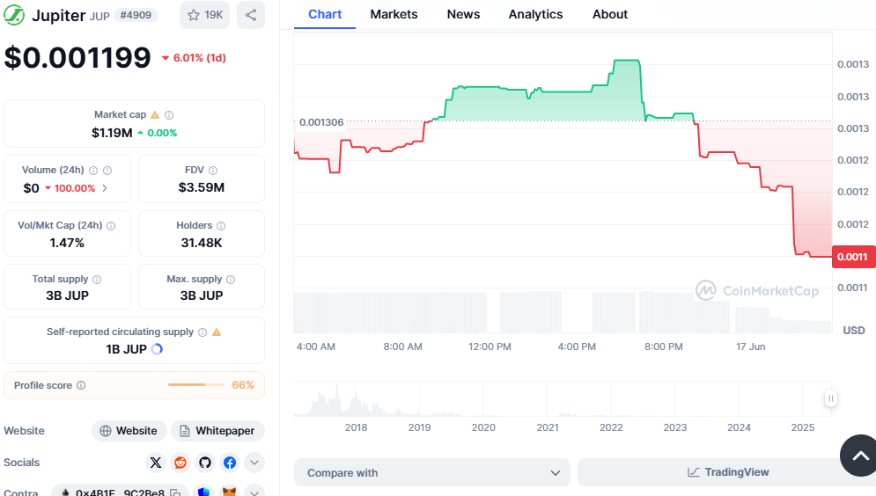Click the 0.001306 reference price label

point(321,122)
